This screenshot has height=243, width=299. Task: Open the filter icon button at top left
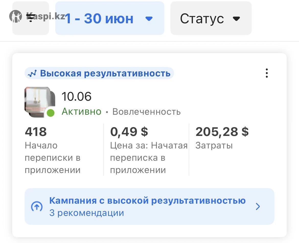[x=31, y=18]
